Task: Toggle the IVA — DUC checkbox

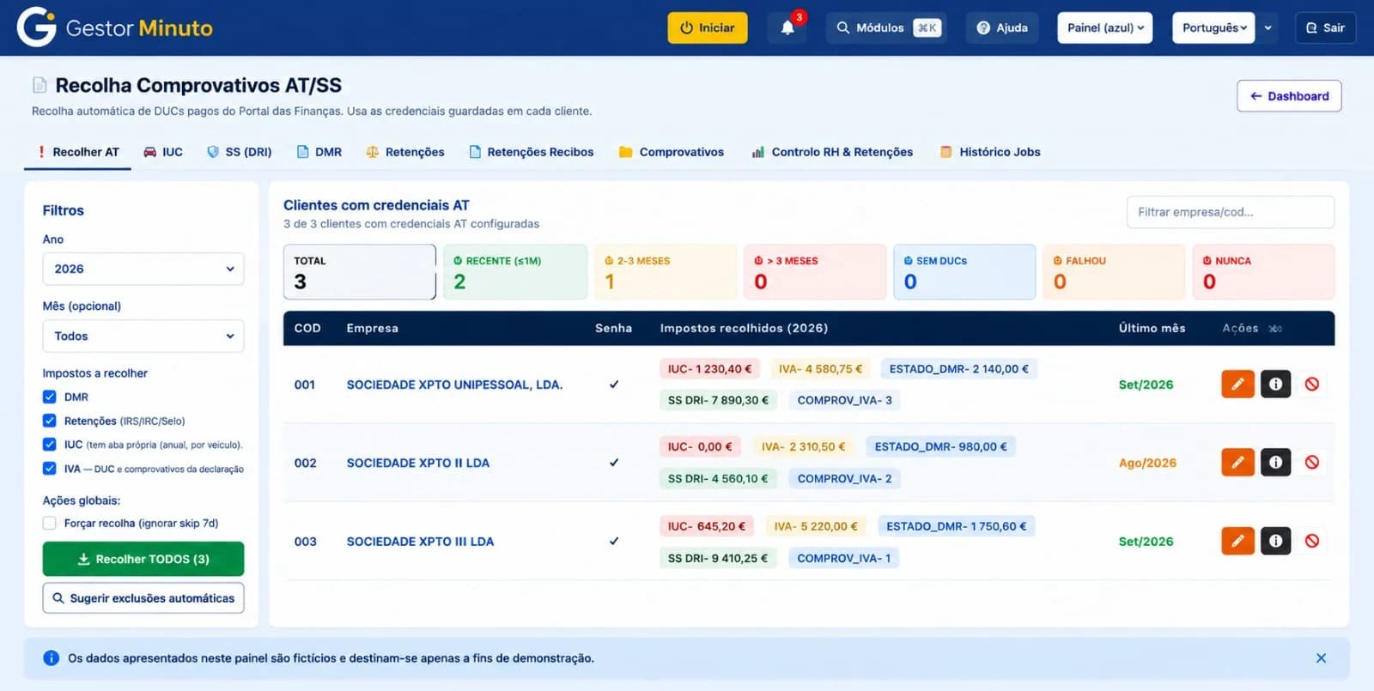Action: (50, 469)
